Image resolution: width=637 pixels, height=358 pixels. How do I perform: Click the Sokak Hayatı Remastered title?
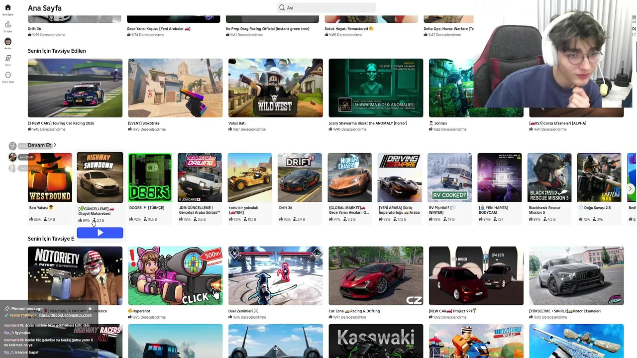pyautogui.click(x=349, y=29)
